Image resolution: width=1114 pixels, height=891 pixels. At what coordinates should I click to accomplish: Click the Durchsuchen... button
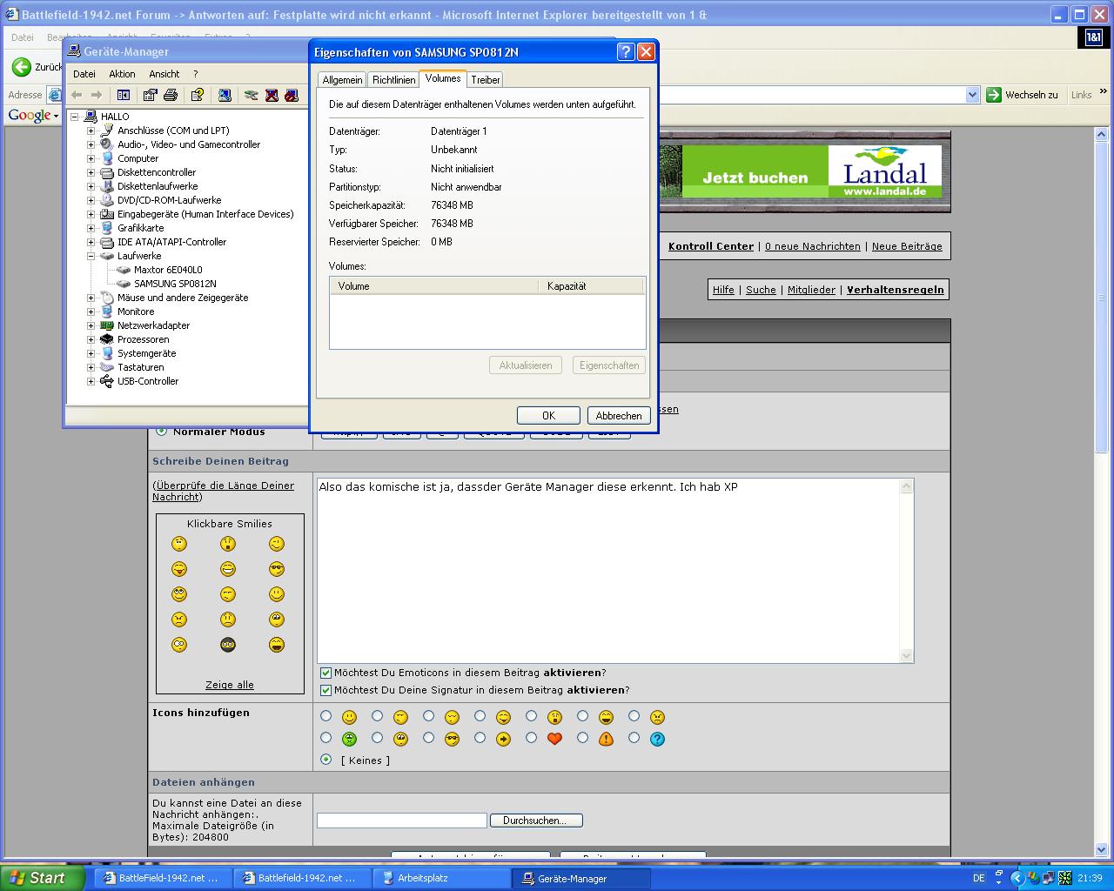coord(536,821)
